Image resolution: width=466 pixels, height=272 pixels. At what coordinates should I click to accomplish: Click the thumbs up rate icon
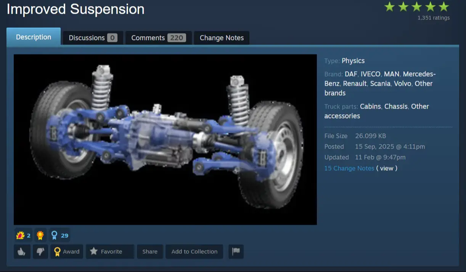point(22,251)
